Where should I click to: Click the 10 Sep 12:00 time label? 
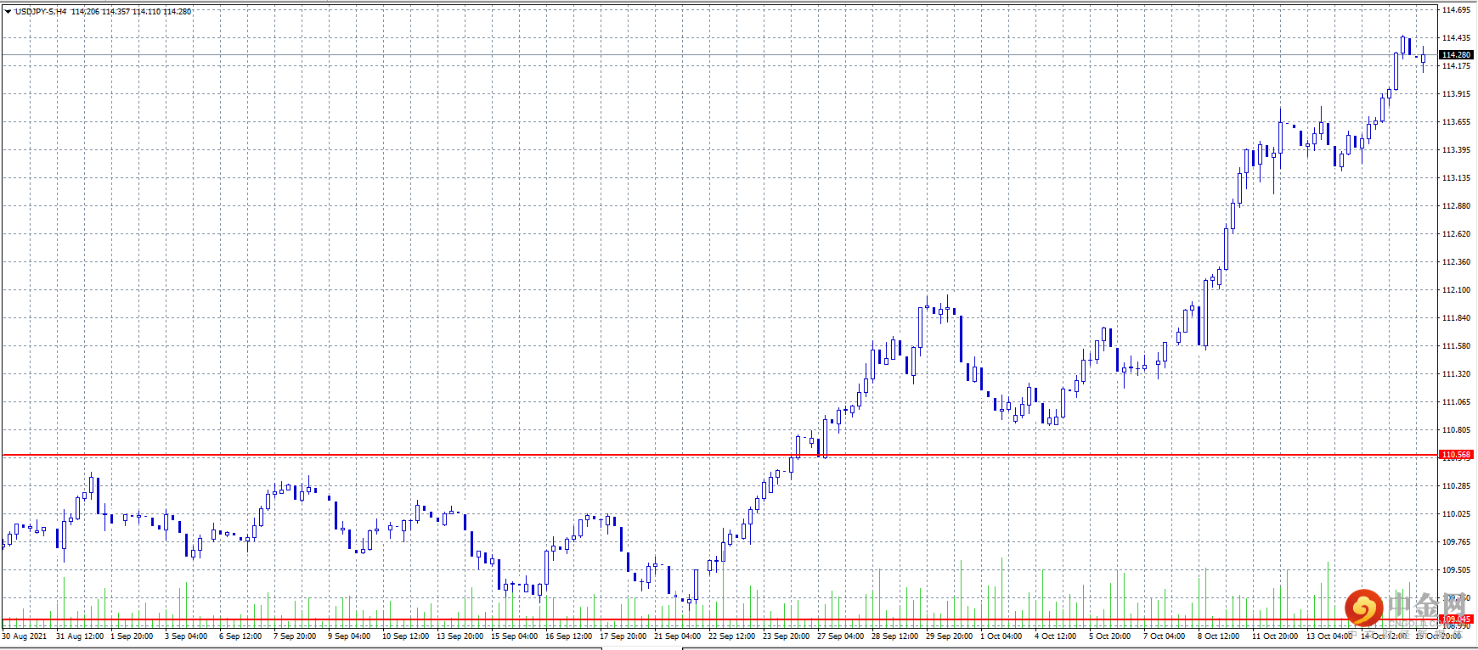coord(406,636)
